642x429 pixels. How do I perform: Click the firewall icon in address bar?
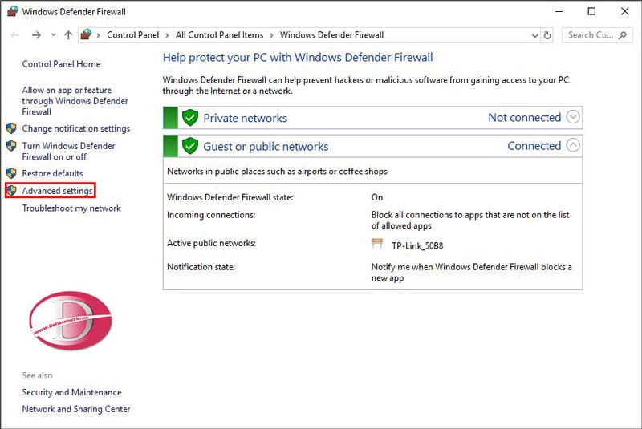86,34
